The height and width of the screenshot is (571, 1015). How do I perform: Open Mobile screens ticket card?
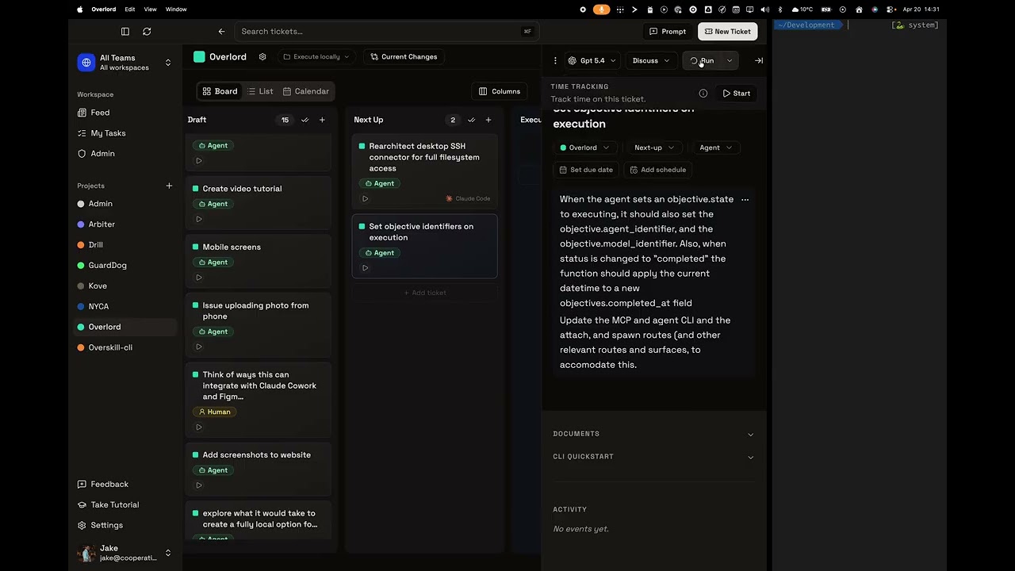tap(258, 262)
